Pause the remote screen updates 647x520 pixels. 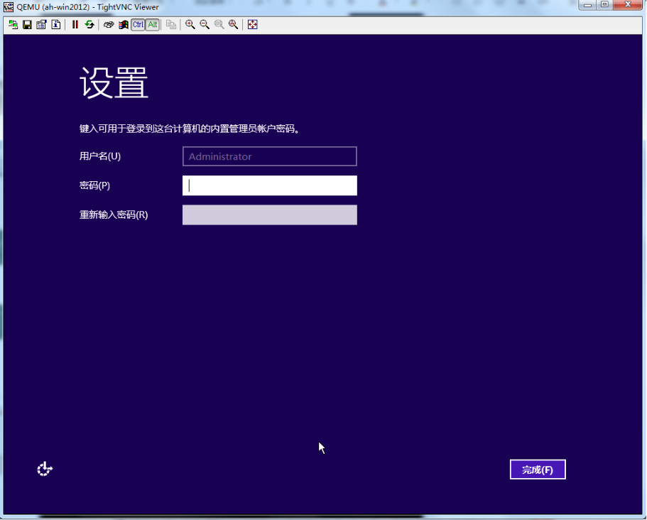75,25
